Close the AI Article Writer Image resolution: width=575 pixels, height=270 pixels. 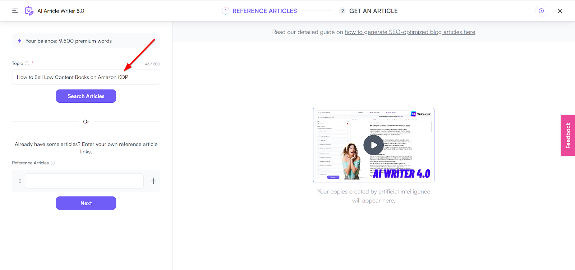560,11
